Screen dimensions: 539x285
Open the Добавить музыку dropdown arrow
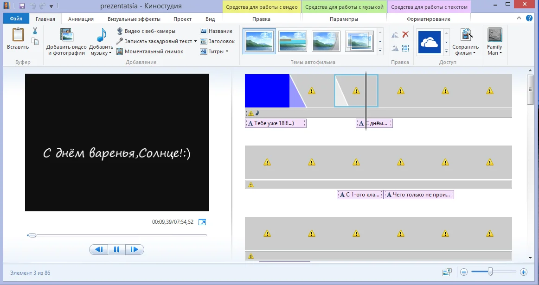click(x=110, y=53)
